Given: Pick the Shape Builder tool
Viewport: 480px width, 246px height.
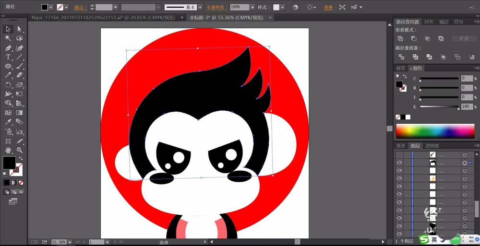Looking at the screenshot, I should (x=8, y=103).
